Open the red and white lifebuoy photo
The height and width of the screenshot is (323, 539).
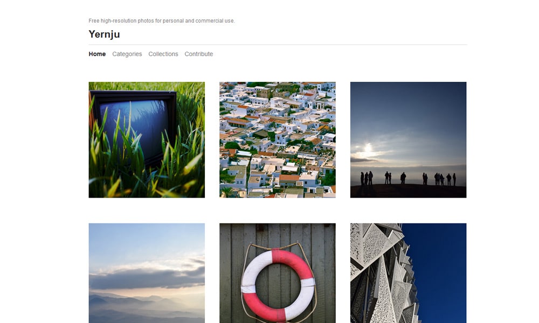(278, 273)
